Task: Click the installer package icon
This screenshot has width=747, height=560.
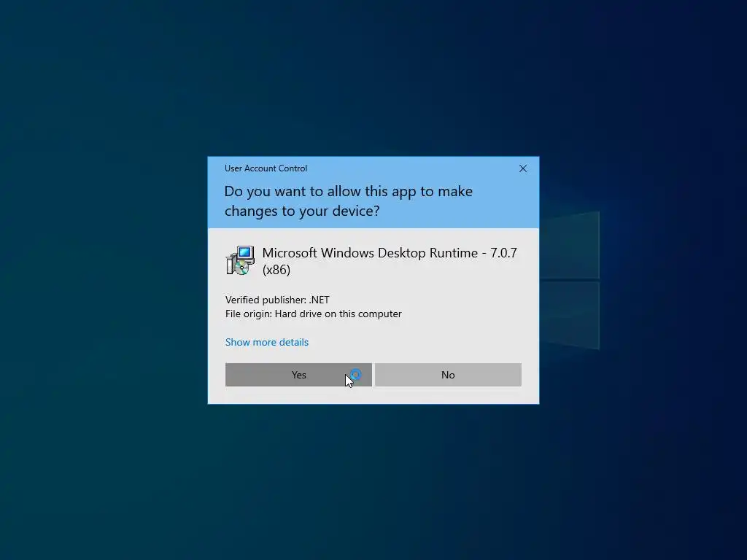Action: (x=240, y=260)
